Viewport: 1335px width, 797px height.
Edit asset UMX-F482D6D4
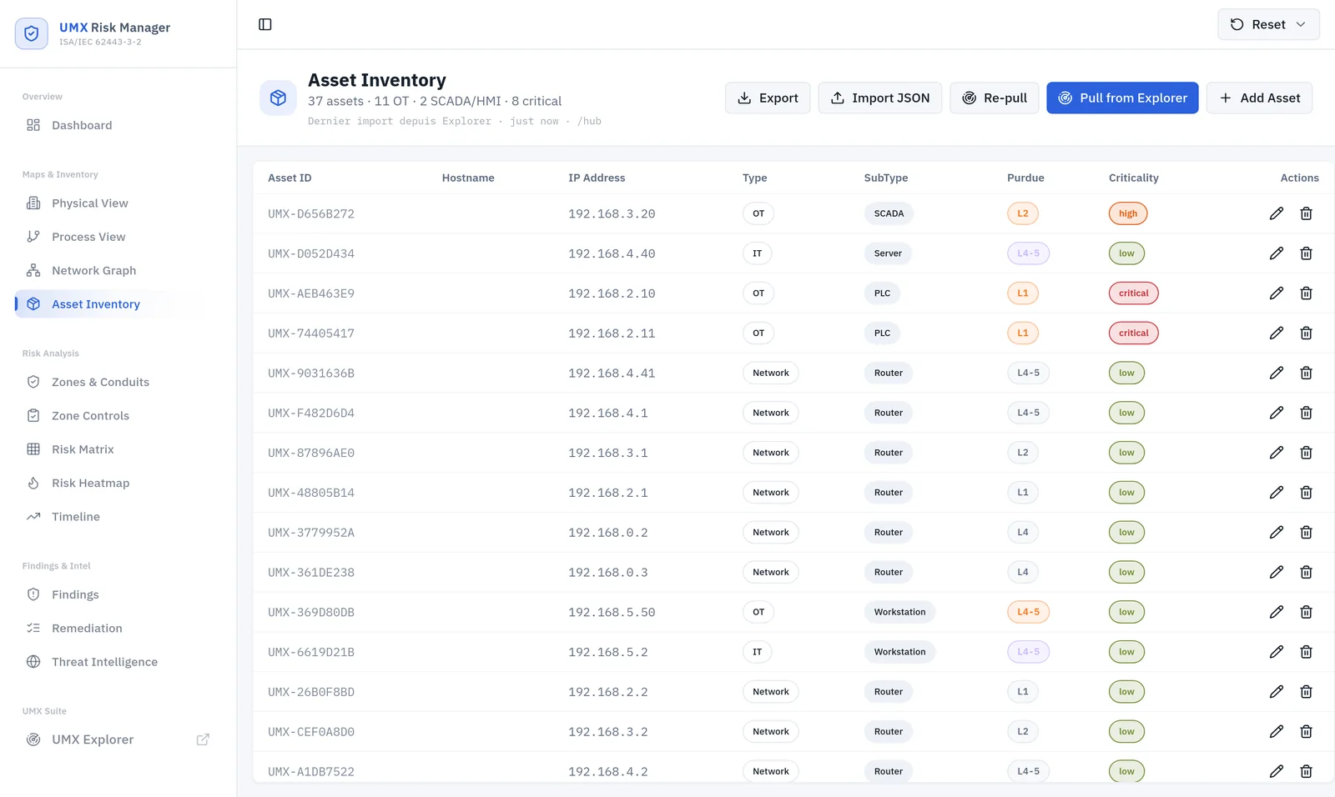1277,413
